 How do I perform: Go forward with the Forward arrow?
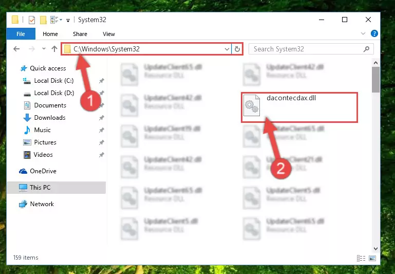[32, 49]
